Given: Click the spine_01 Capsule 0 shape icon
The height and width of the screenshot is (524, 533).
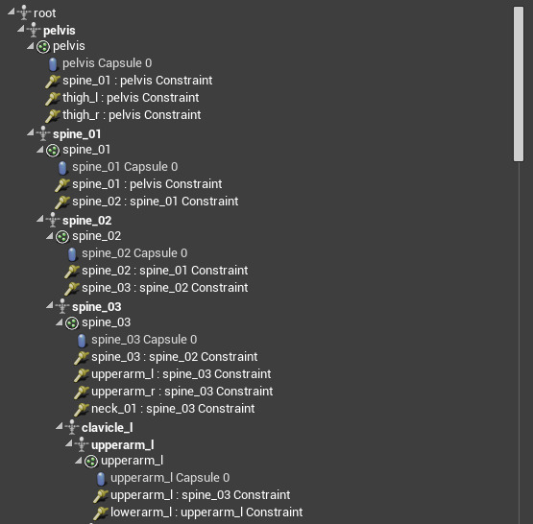Looking at the screenshot, I should point(62,167).
